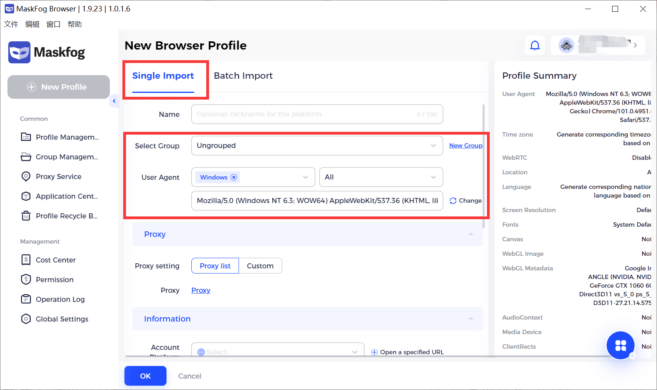Open the Cost Center page
The image size is (657, 390).
(56, 260)
